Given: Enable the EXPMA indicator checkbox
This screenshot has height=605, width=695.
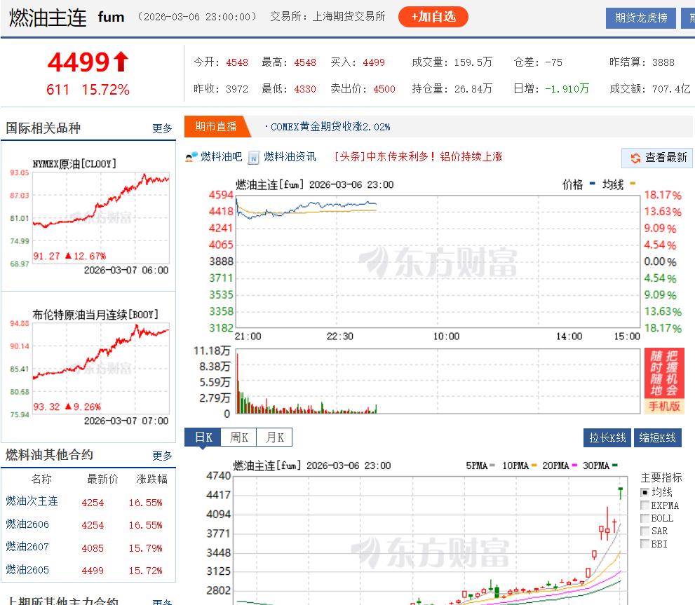Looking at the screenshot, I should (645, 505).
